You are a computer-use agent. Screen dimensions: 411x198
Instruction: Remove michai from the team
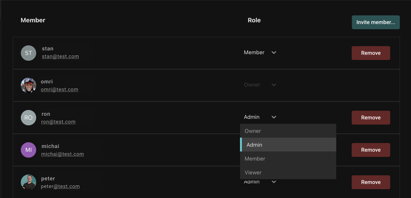coord(371,150)
